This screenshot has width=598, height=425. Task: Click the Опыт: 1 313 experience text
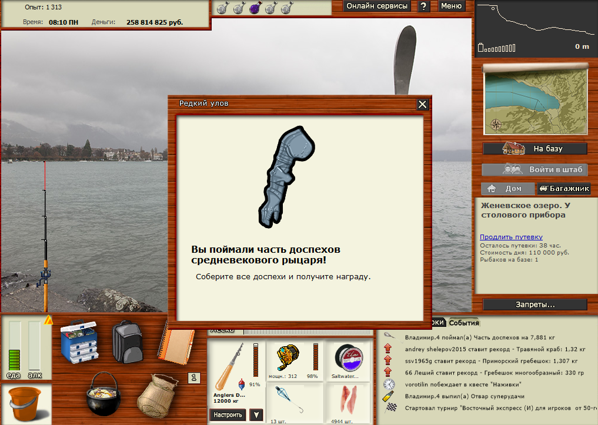43,7
